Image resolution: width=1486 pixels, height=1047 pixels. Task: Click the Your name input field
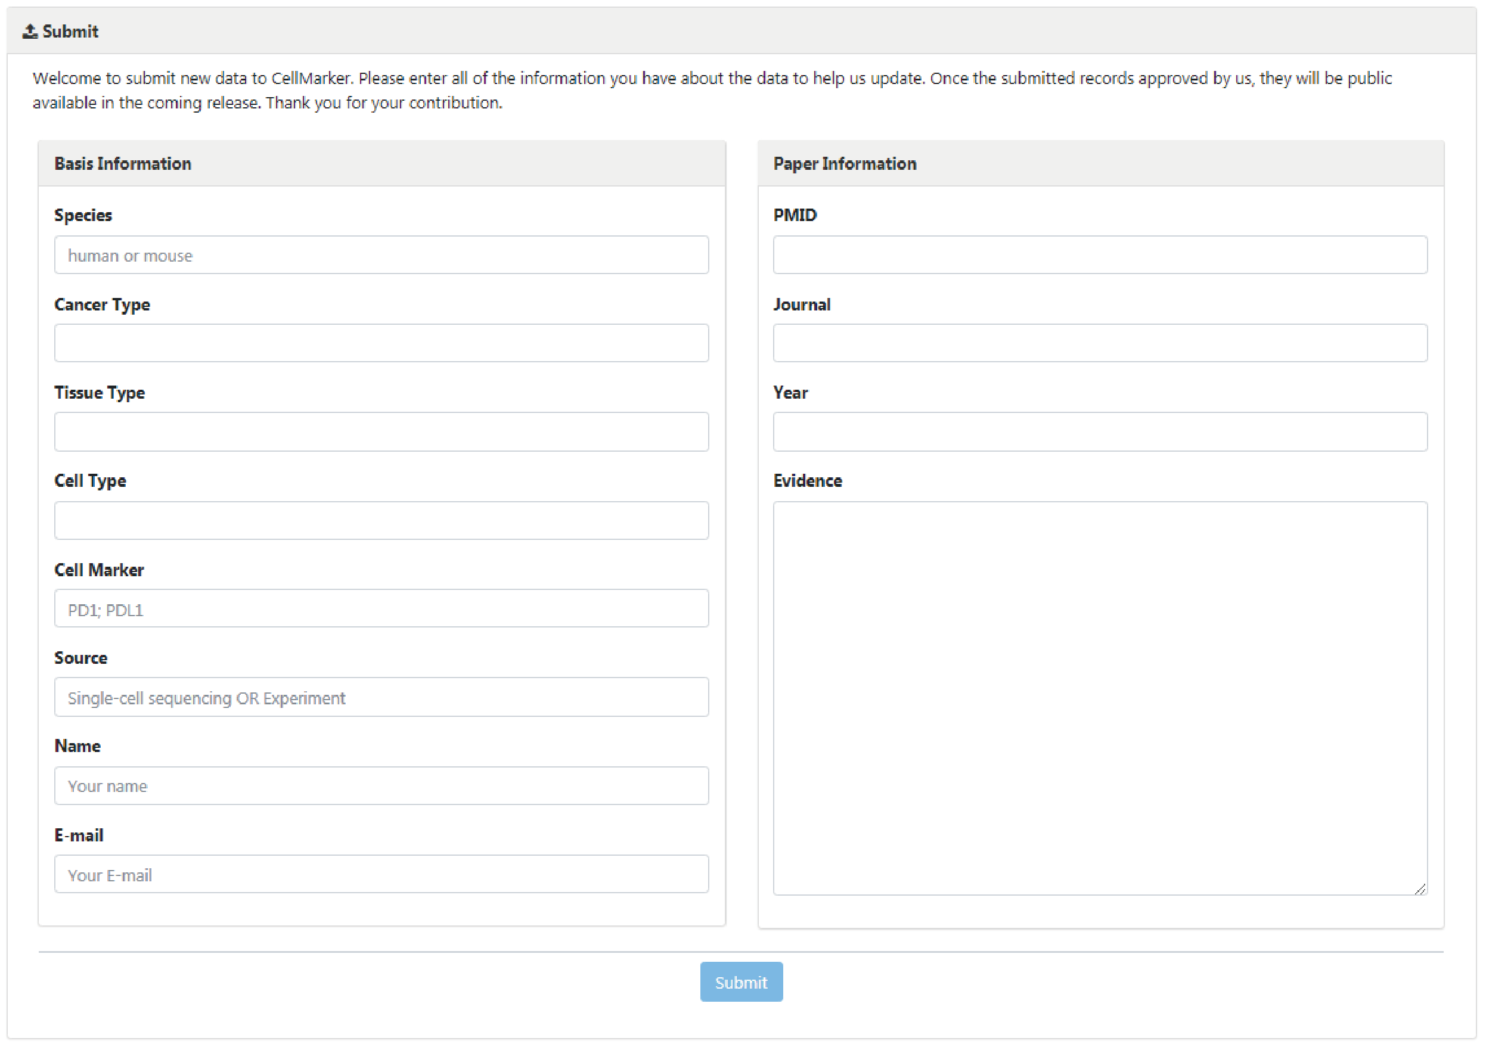click(381, 785)
